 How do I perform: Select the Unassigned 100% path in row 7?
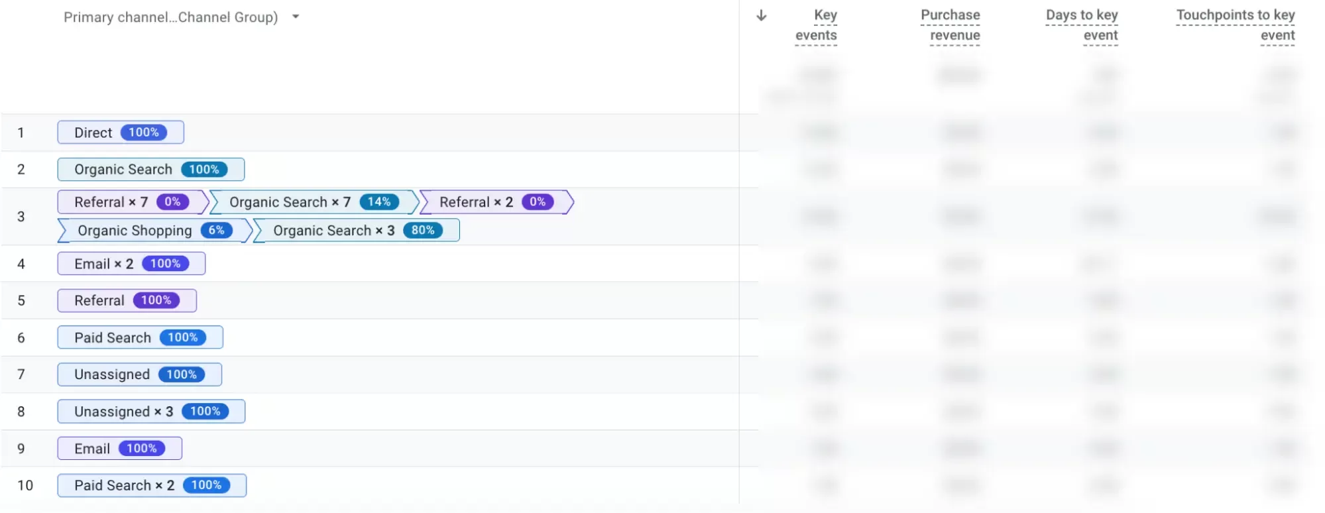pyautogui.click(x=139, y=374)
